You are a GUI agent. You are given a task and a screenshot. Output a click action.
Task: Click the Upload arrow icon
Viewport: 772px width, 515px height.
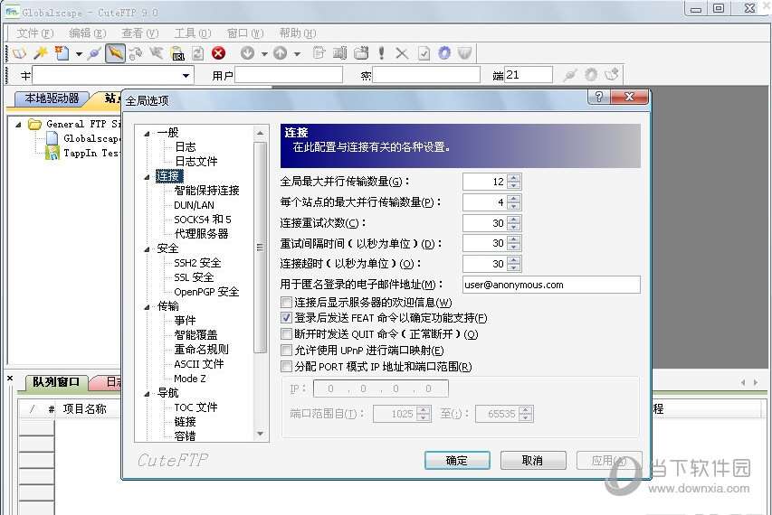coord(281,53)
